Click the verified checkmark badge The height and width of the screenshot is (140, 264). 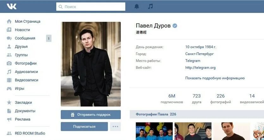pos(175,26)
